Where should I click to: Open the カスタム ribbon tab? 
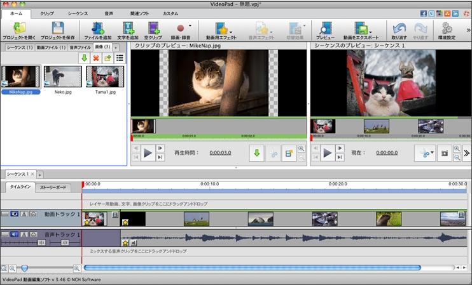[x=170, y=13]
